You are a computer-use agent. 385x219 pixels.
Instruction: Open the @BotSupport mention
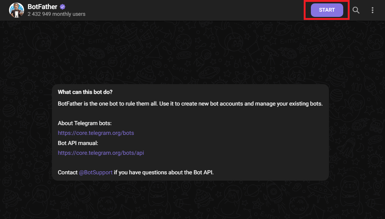point(96,172)
